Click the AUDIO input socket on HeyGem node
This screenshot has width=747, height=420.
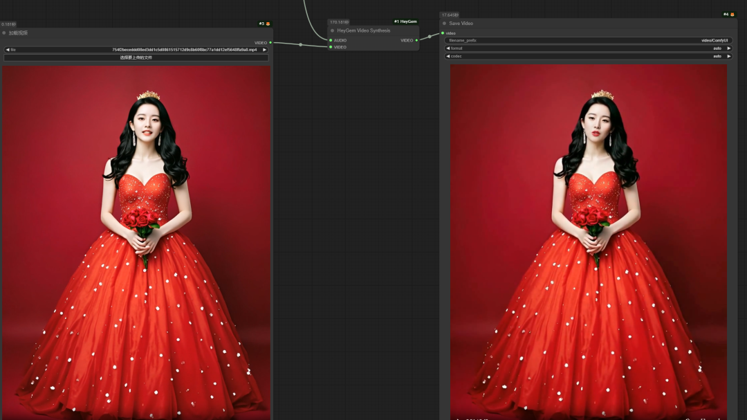pos(331,40)
